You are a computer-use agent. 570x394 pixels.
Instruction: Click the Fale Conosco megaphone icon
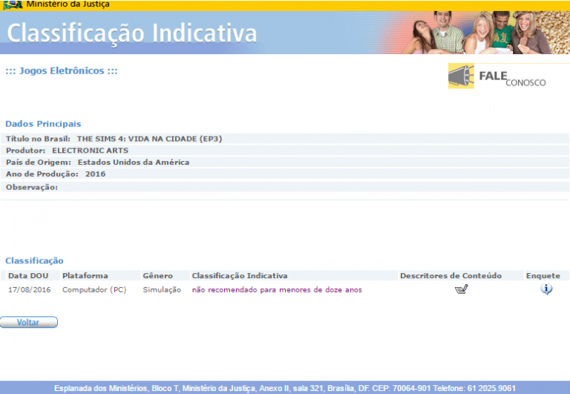(x=461, y=76)
